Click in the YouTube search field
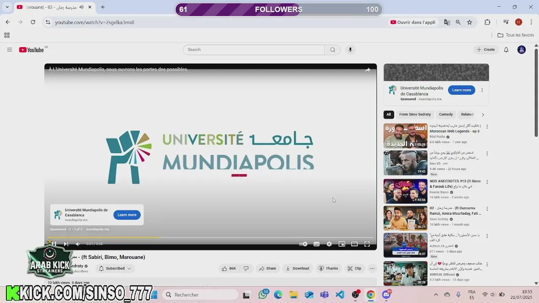 click(254, 50)
